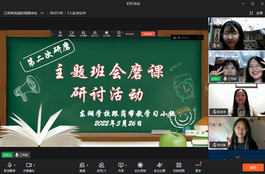The height and width of the screenshot is (174, 265).
Task: Collapse the participant video side panel
Action: coord(206,88)
